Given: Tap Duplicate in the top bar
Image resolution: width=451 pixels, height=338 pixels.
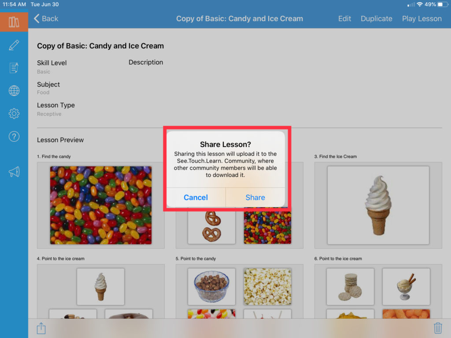Looking at the screenshot, I should tap(376, 18).
